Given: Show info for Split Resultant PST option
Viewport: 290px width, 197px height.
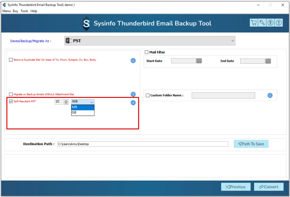Looking at the screenshot, I should pos(133,102).
